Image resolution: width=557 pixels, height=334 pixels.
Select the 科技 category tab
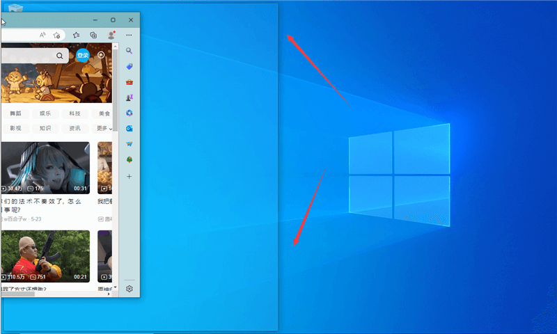pyautogui.click(x=74, y=113)
